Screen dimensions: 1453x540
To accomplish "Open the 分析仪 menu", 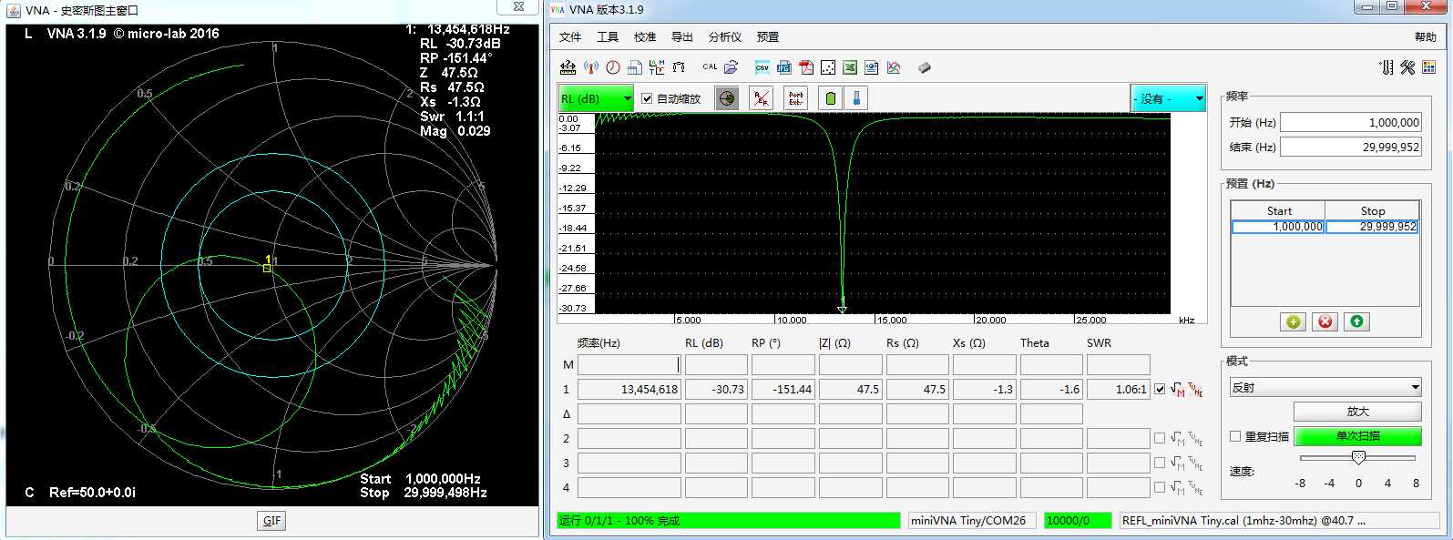I will click(x=725, y=36).
